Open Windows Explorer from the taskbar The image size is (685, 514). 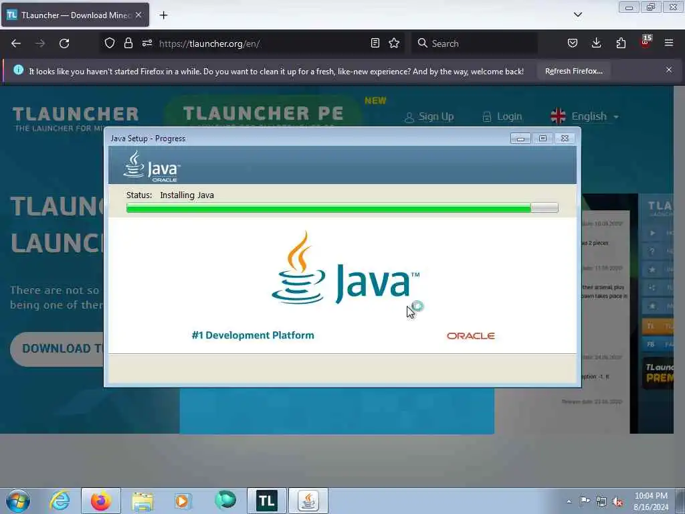tap(142, 501)
